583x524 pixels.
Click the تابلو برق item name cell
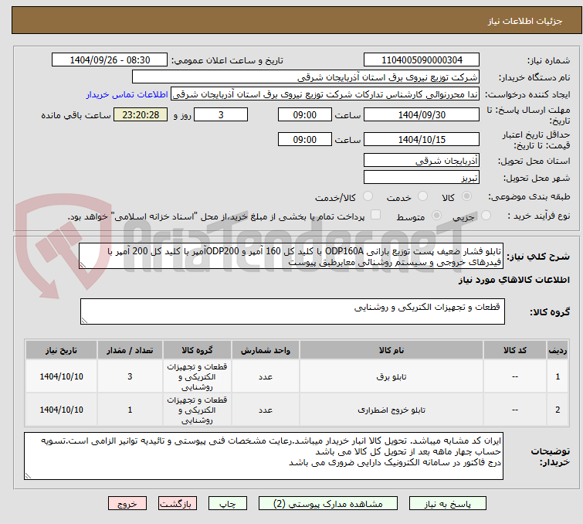tap(391, 376)
